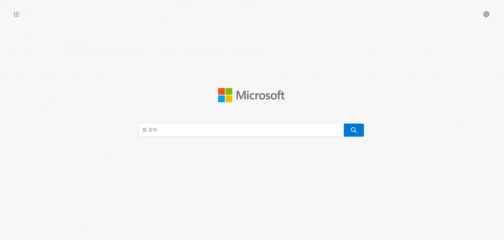Click the yellow square of Microsoft logo

click(x=229, y=99)
